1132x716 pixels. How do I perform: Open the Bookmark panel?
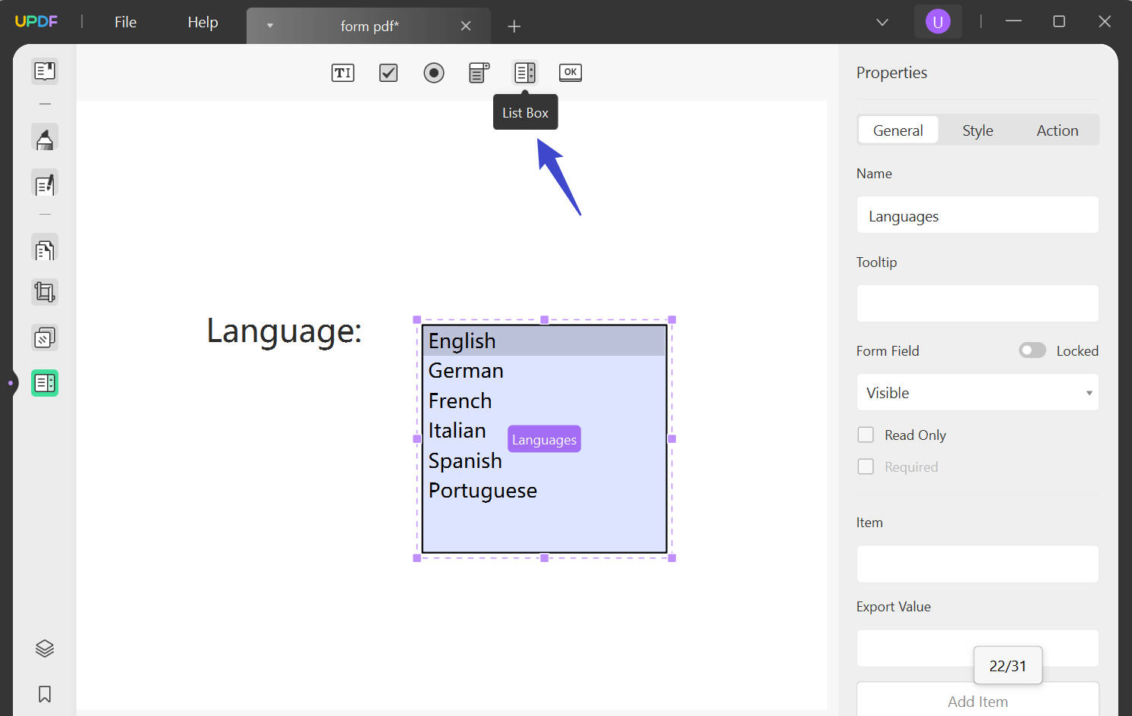pos(44,694)
